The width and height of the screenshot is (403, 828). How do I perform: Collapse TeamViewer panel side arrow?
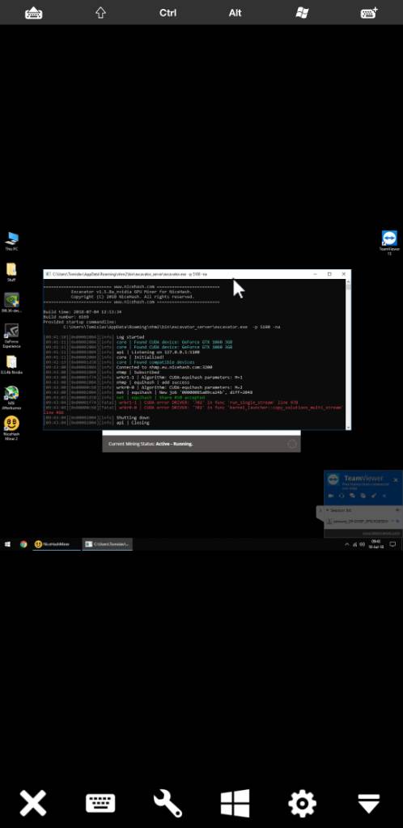tap(320, 511)
